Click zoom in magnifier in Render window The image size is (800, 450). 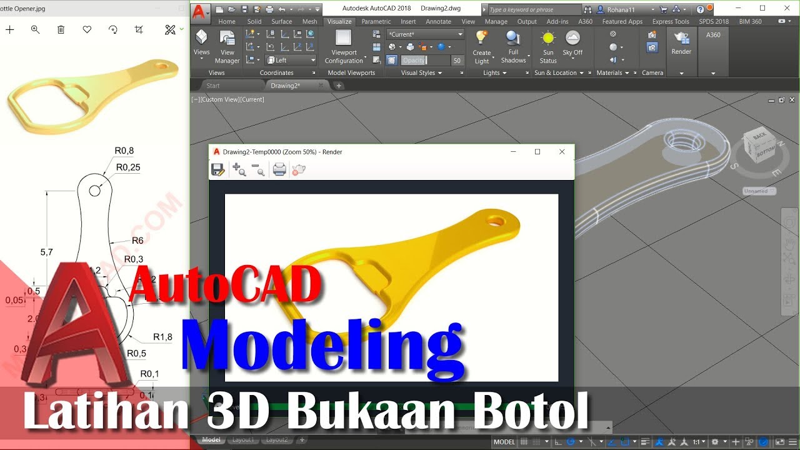[x=239, y=169]
